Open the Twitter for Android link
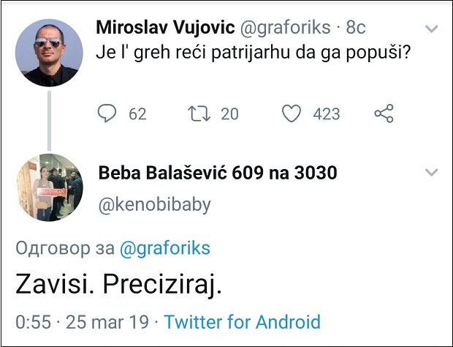453x347 pixels. pyautogui.click(x=242, y=322)
